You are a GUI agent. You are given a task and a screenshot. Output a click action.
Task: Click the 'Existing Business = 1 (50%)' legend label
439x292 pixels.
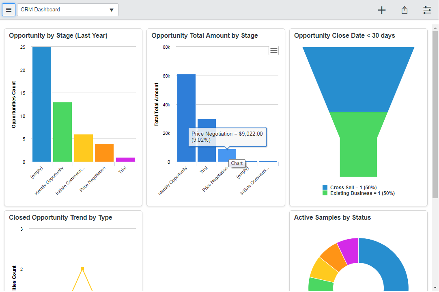(362, 193)
